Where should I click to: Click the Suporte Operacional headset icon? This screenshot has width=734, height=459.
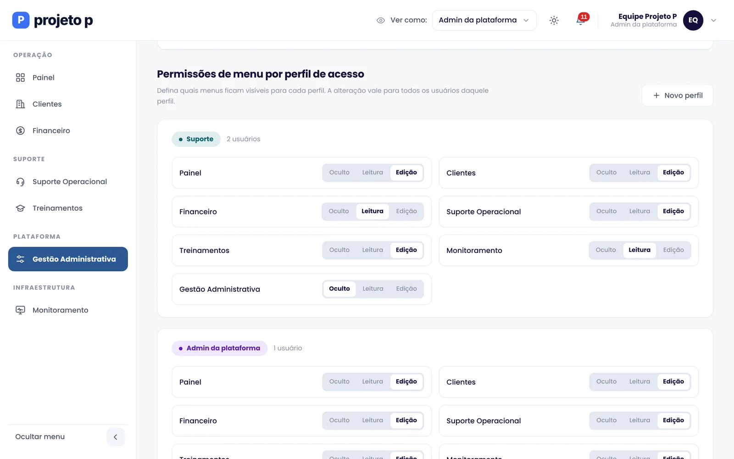(x=20, y=182)
